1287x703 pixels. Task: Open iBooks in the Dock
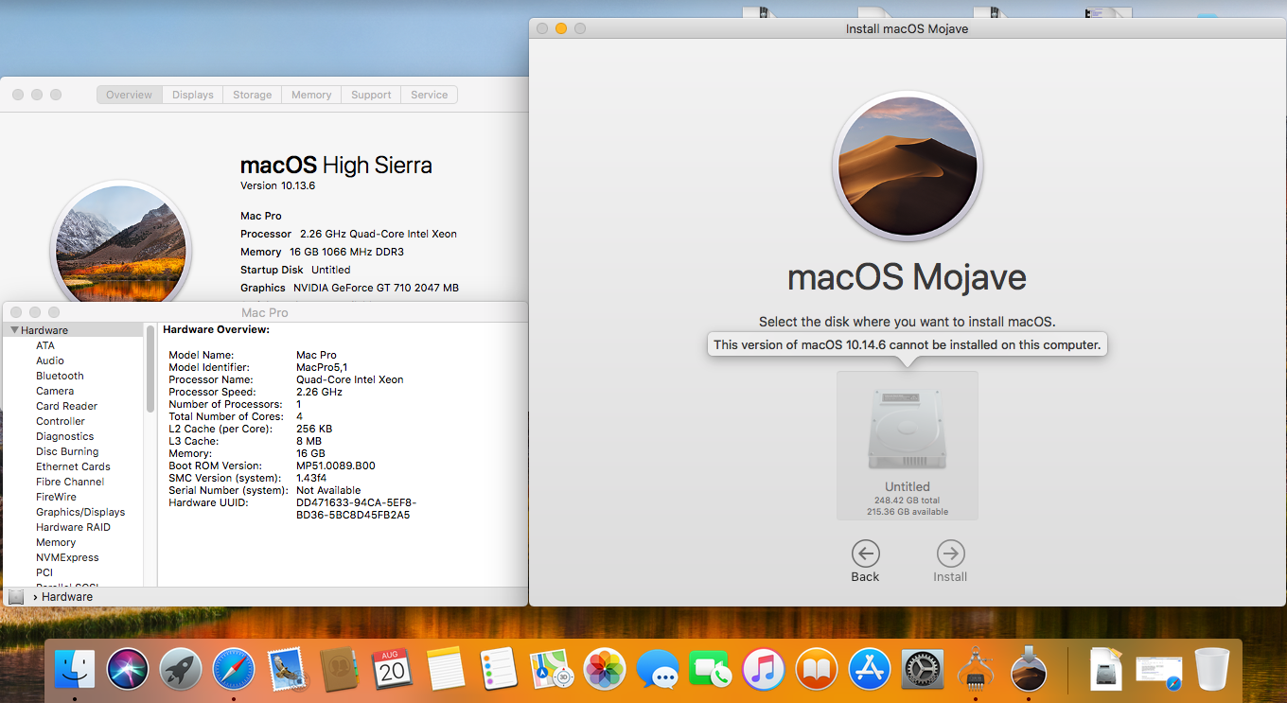[x=816, y=670]
